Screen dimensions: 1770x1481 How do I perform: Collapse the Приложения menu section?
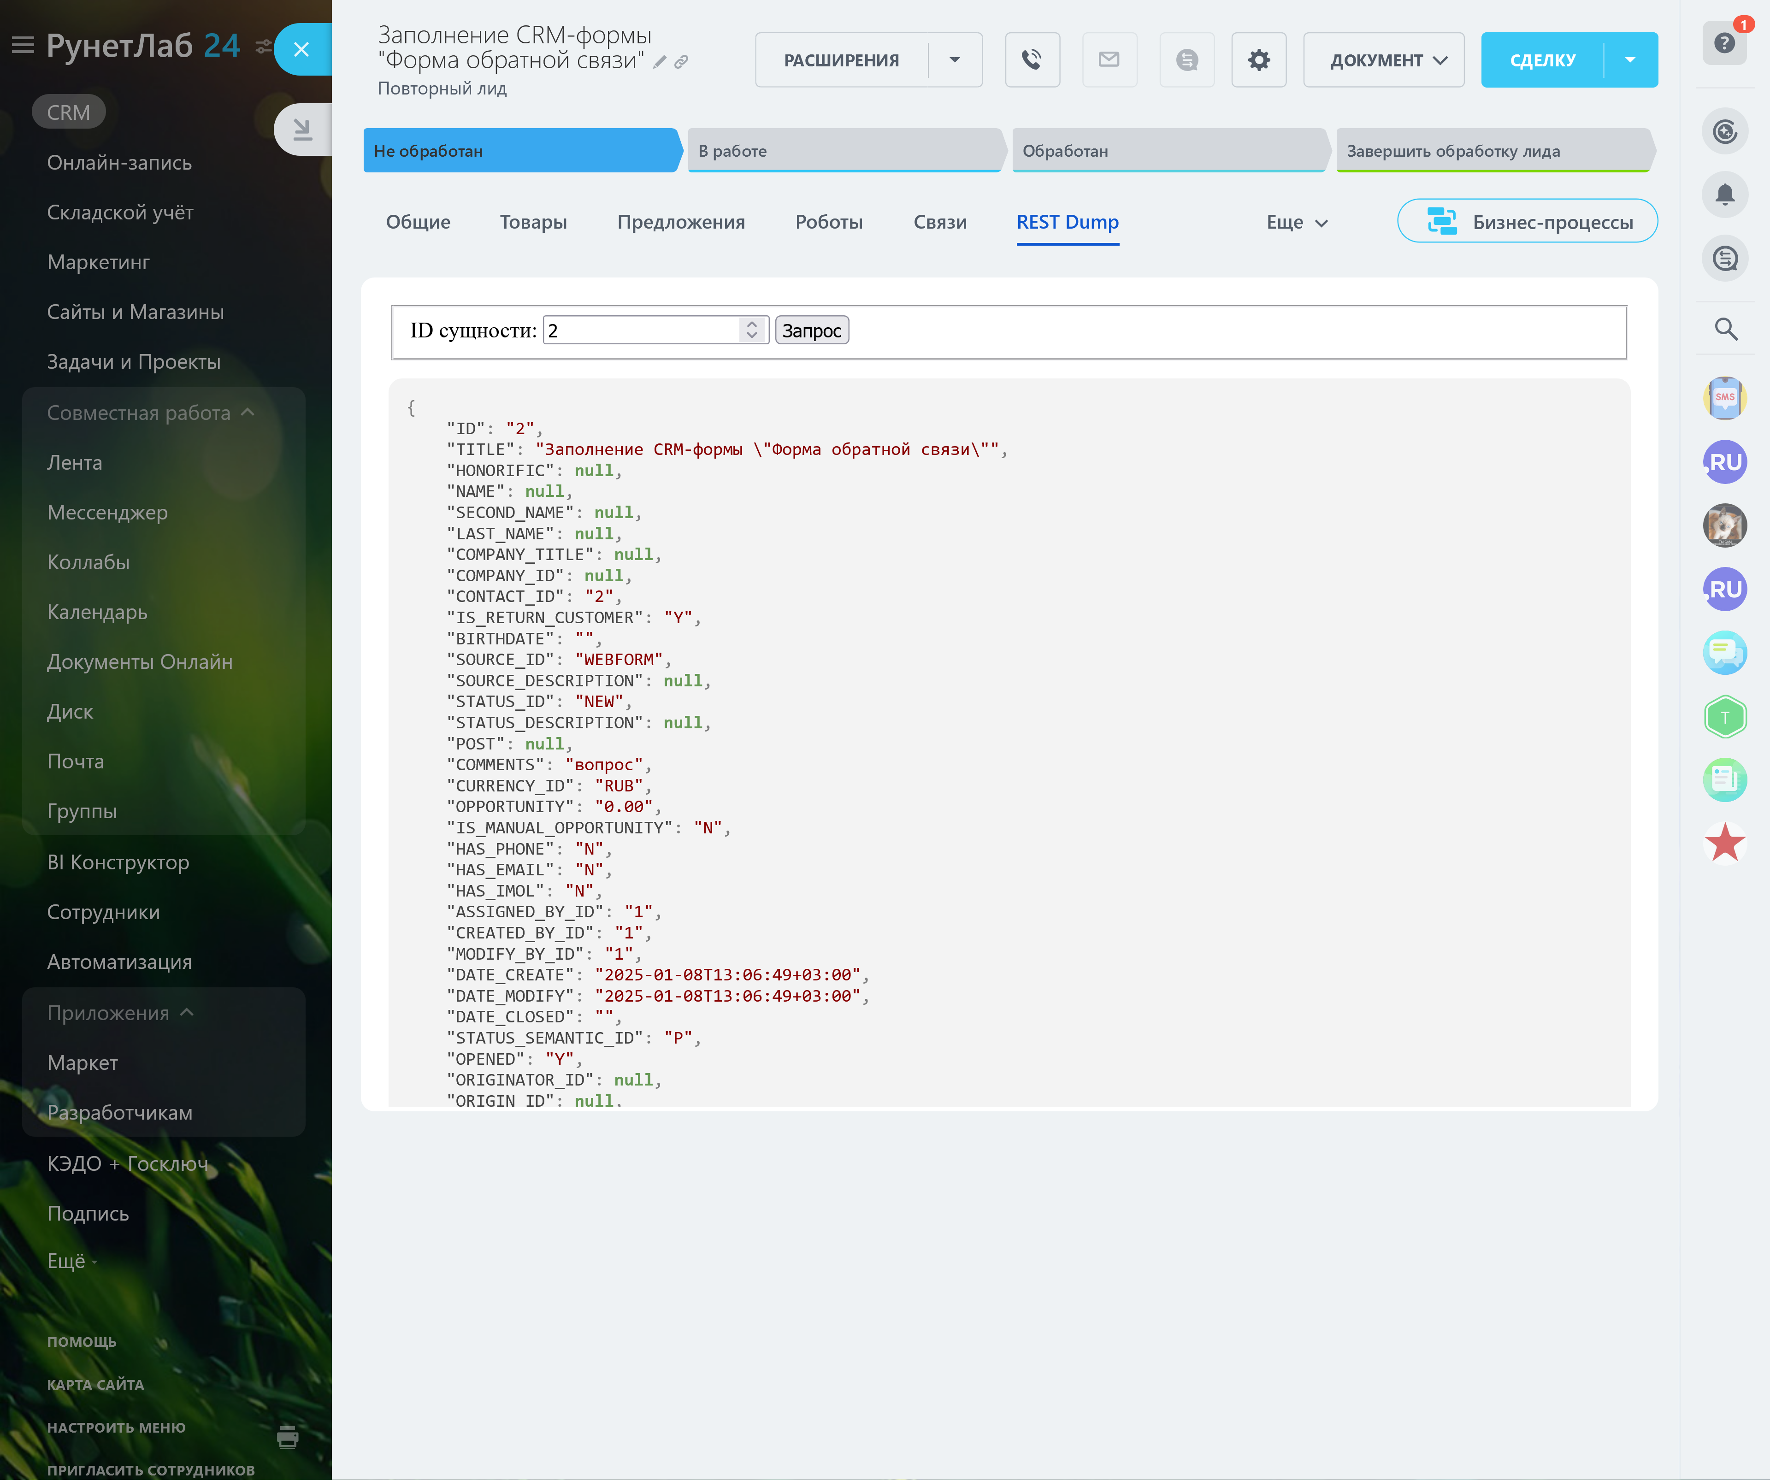[x=187, y=1012]
